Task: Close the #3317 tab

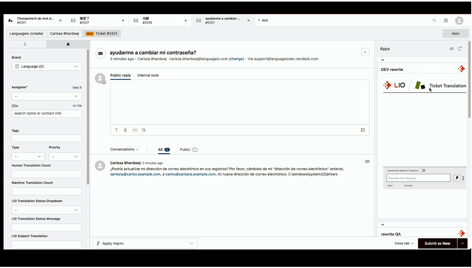Action: point(123,20)
